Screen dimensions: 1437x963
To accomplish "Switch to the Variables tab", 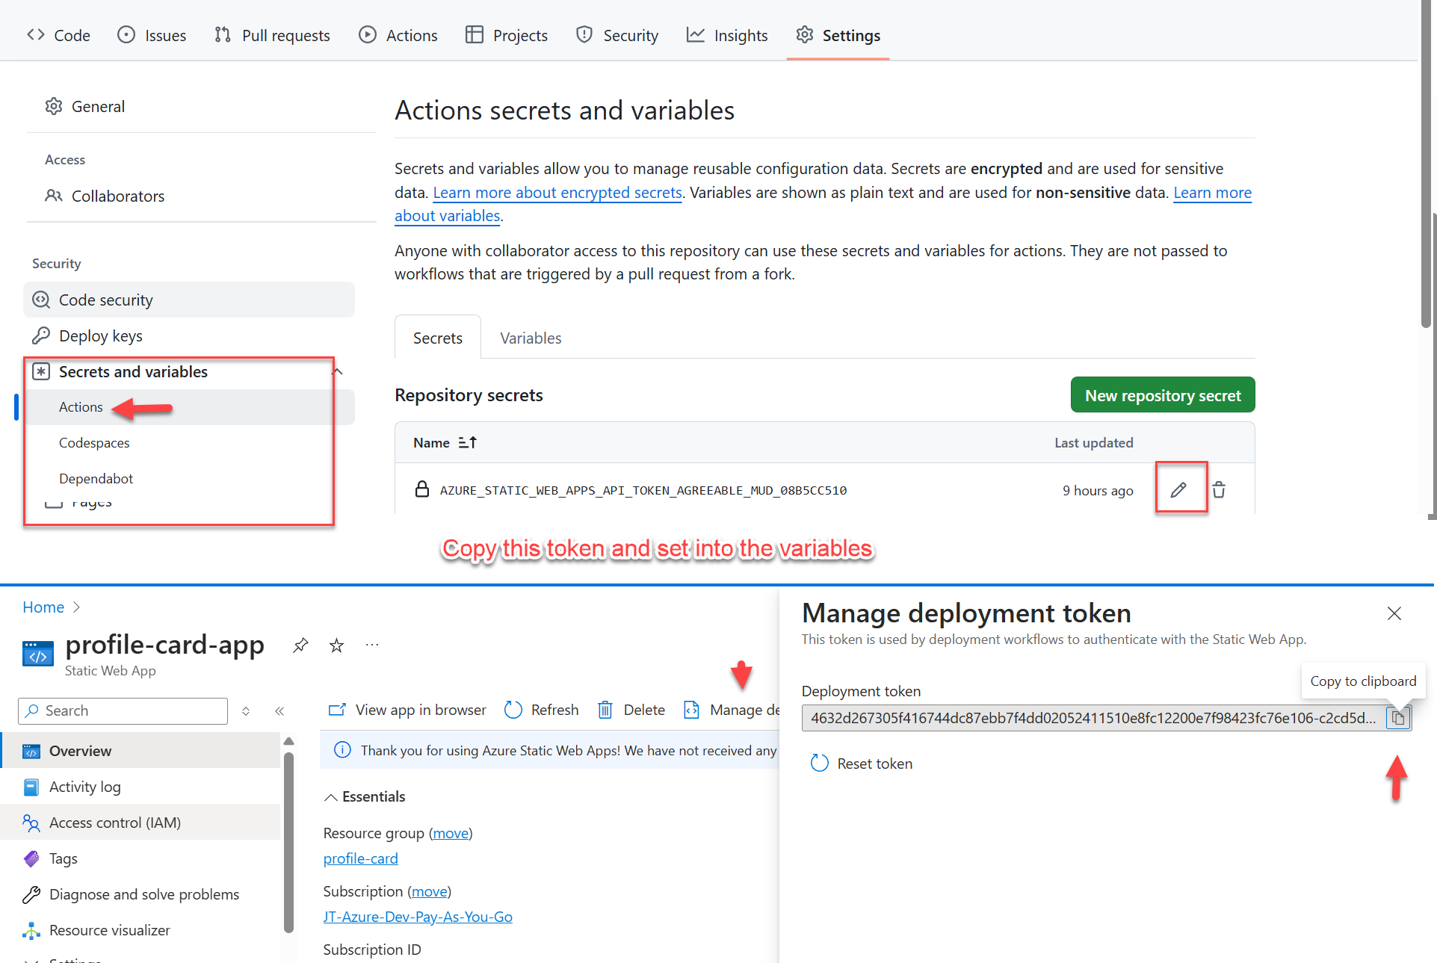I will click(x=531, y=338).
